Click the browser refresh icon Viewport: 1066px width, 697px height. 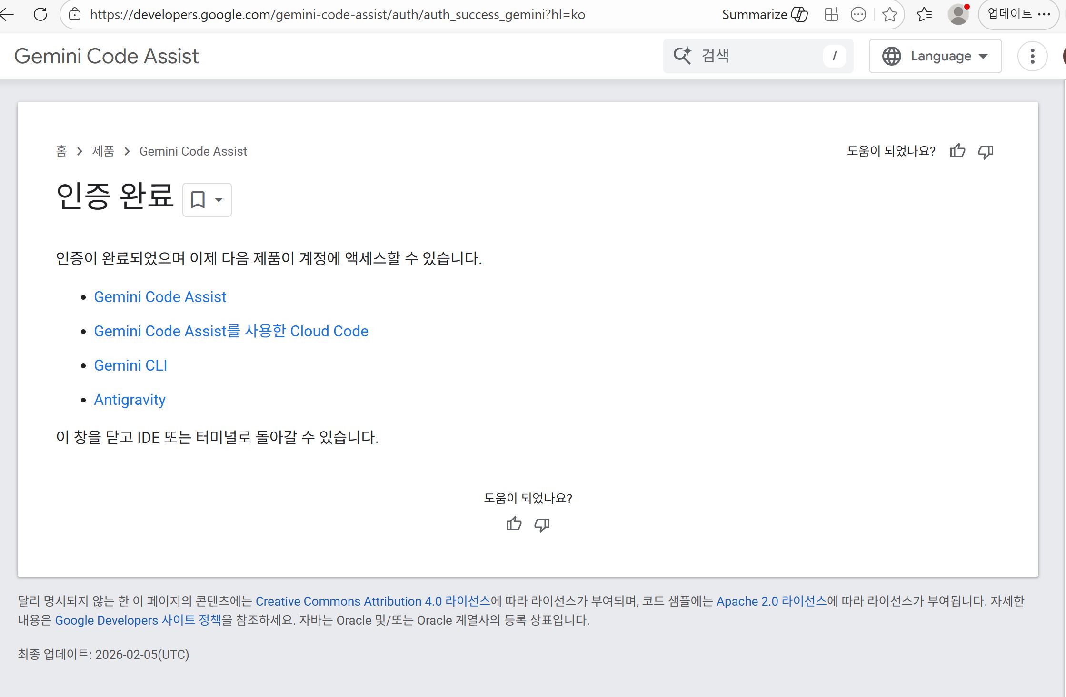(41, 14)
